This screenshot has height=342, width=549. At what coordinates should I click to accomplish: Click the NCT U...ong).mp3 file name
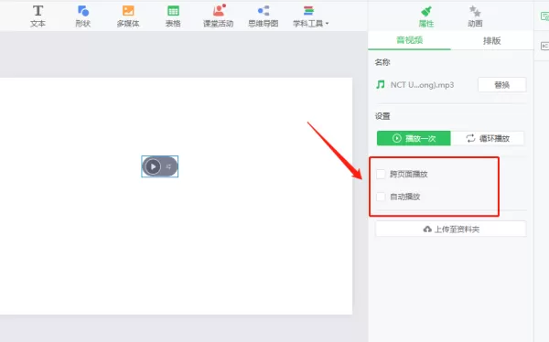[422, 85]
